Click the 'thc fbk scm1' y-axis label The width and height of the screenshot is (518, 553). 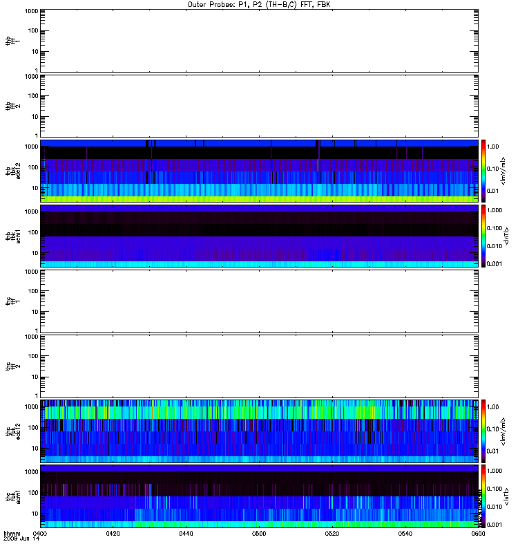point(13,496)
